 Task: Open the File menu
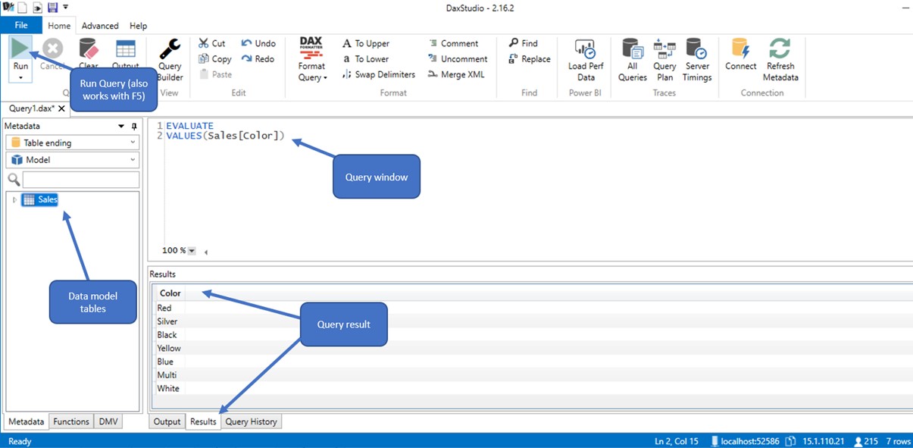click(x=20, y=26)
